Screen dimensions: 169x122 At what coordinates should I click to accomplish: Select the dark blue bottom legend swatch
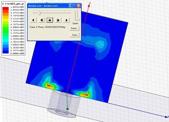coord(6,52)
